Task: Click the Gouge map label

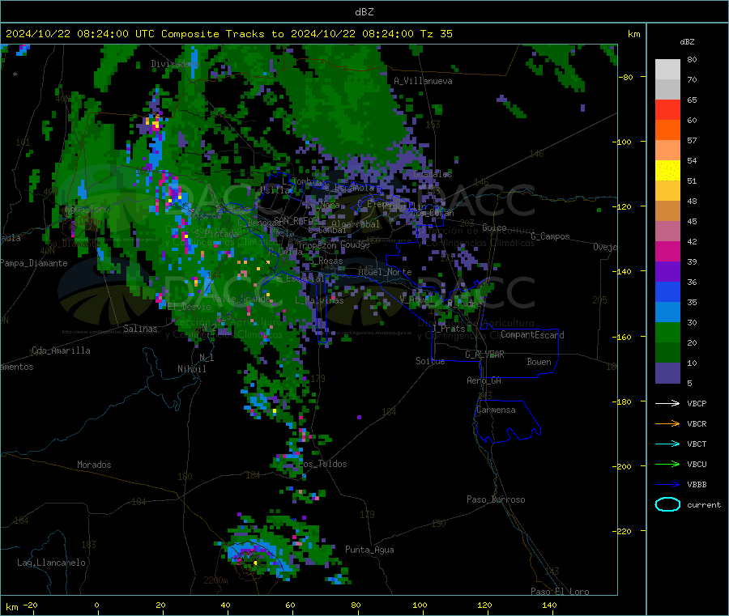Action: (356, 245)
